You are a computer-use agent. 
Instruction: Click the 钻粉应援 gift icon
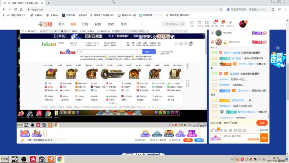(146, 133)
